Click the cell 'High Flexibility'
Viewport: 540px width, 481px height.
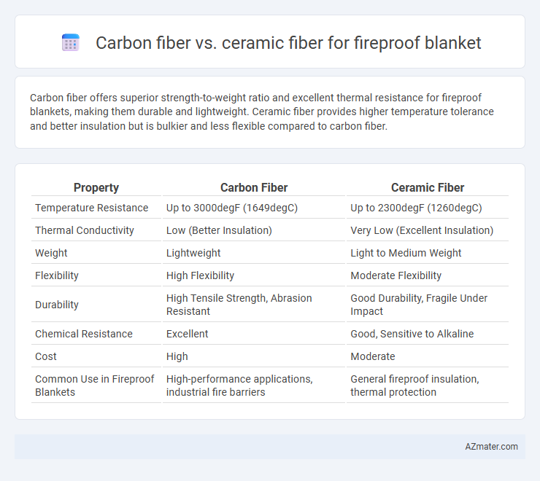[200, 275]
